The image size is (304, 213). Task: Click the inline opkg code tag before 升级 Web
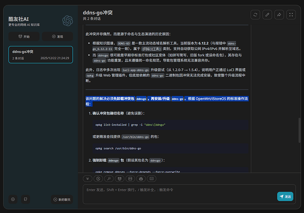90,75
